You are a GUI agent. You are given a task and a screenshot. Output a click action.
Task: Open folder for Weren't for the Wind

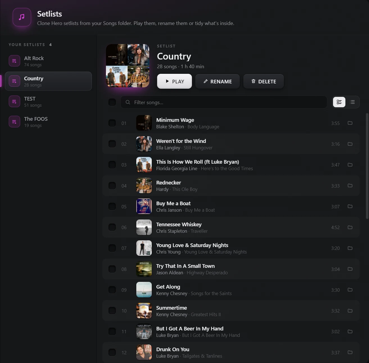point(350,144)
